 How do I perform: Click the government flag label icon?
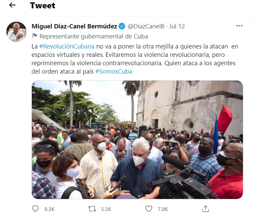point(35,36)
